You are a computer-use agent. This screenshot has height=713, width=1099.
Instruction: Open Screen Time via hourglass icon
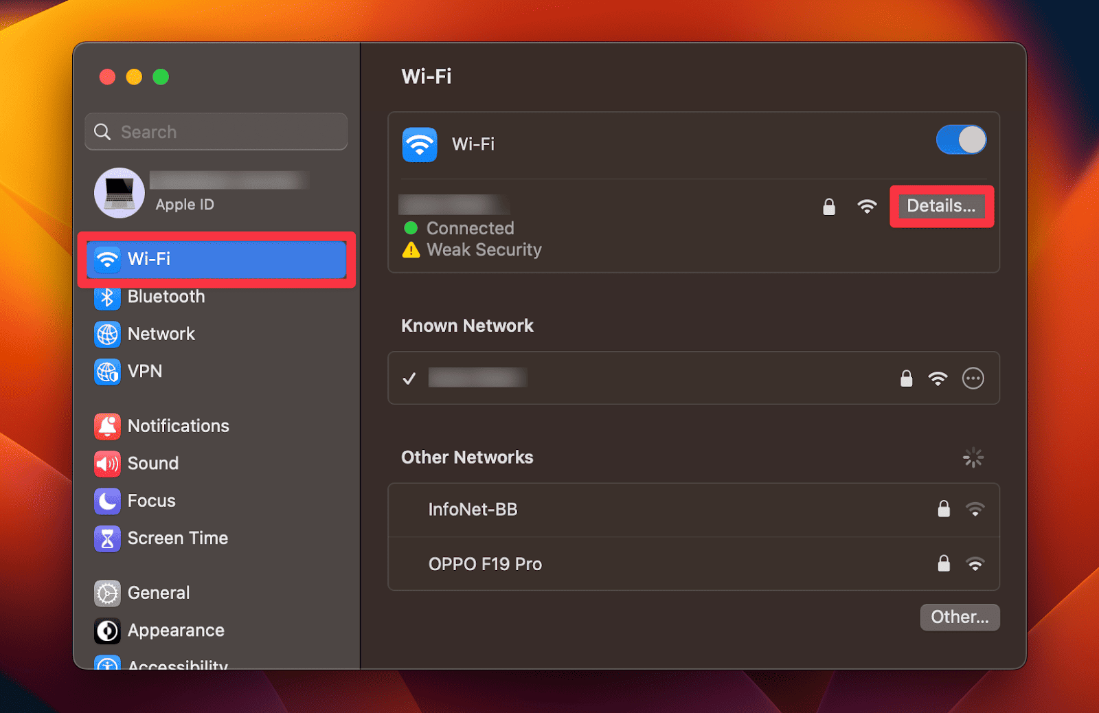(108, 539)
